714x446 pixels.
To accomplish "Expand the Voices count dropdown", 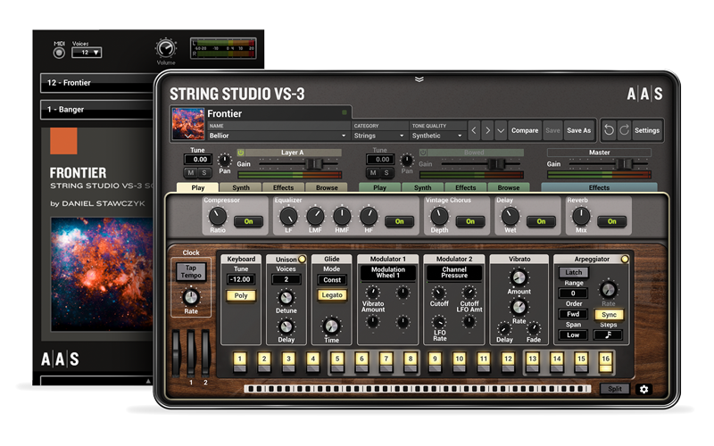I will 87,53.
